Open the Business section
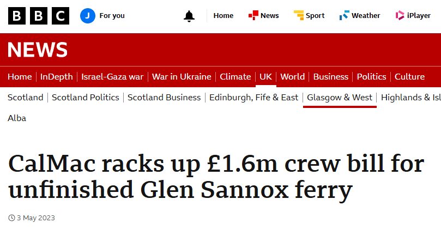The width and height of the screenshot is (441, 229). 330,77
